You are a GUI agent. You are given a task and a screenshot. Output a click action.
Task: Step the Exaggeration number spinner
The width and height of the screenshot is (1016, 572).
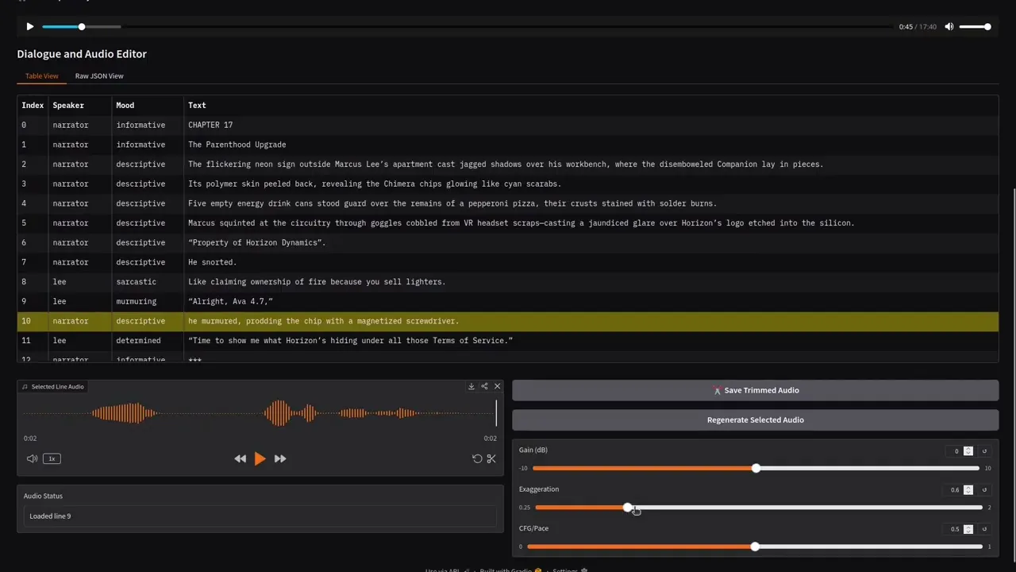coord(968,489)
